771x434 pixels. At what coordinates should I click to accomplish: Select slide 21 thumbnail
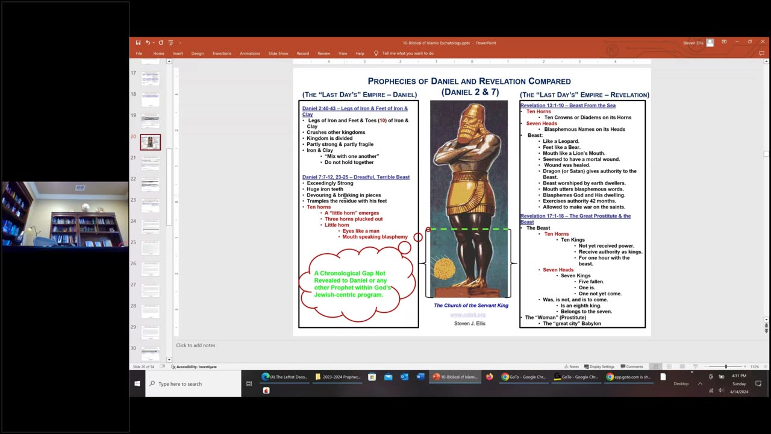[x=151, y=163]
